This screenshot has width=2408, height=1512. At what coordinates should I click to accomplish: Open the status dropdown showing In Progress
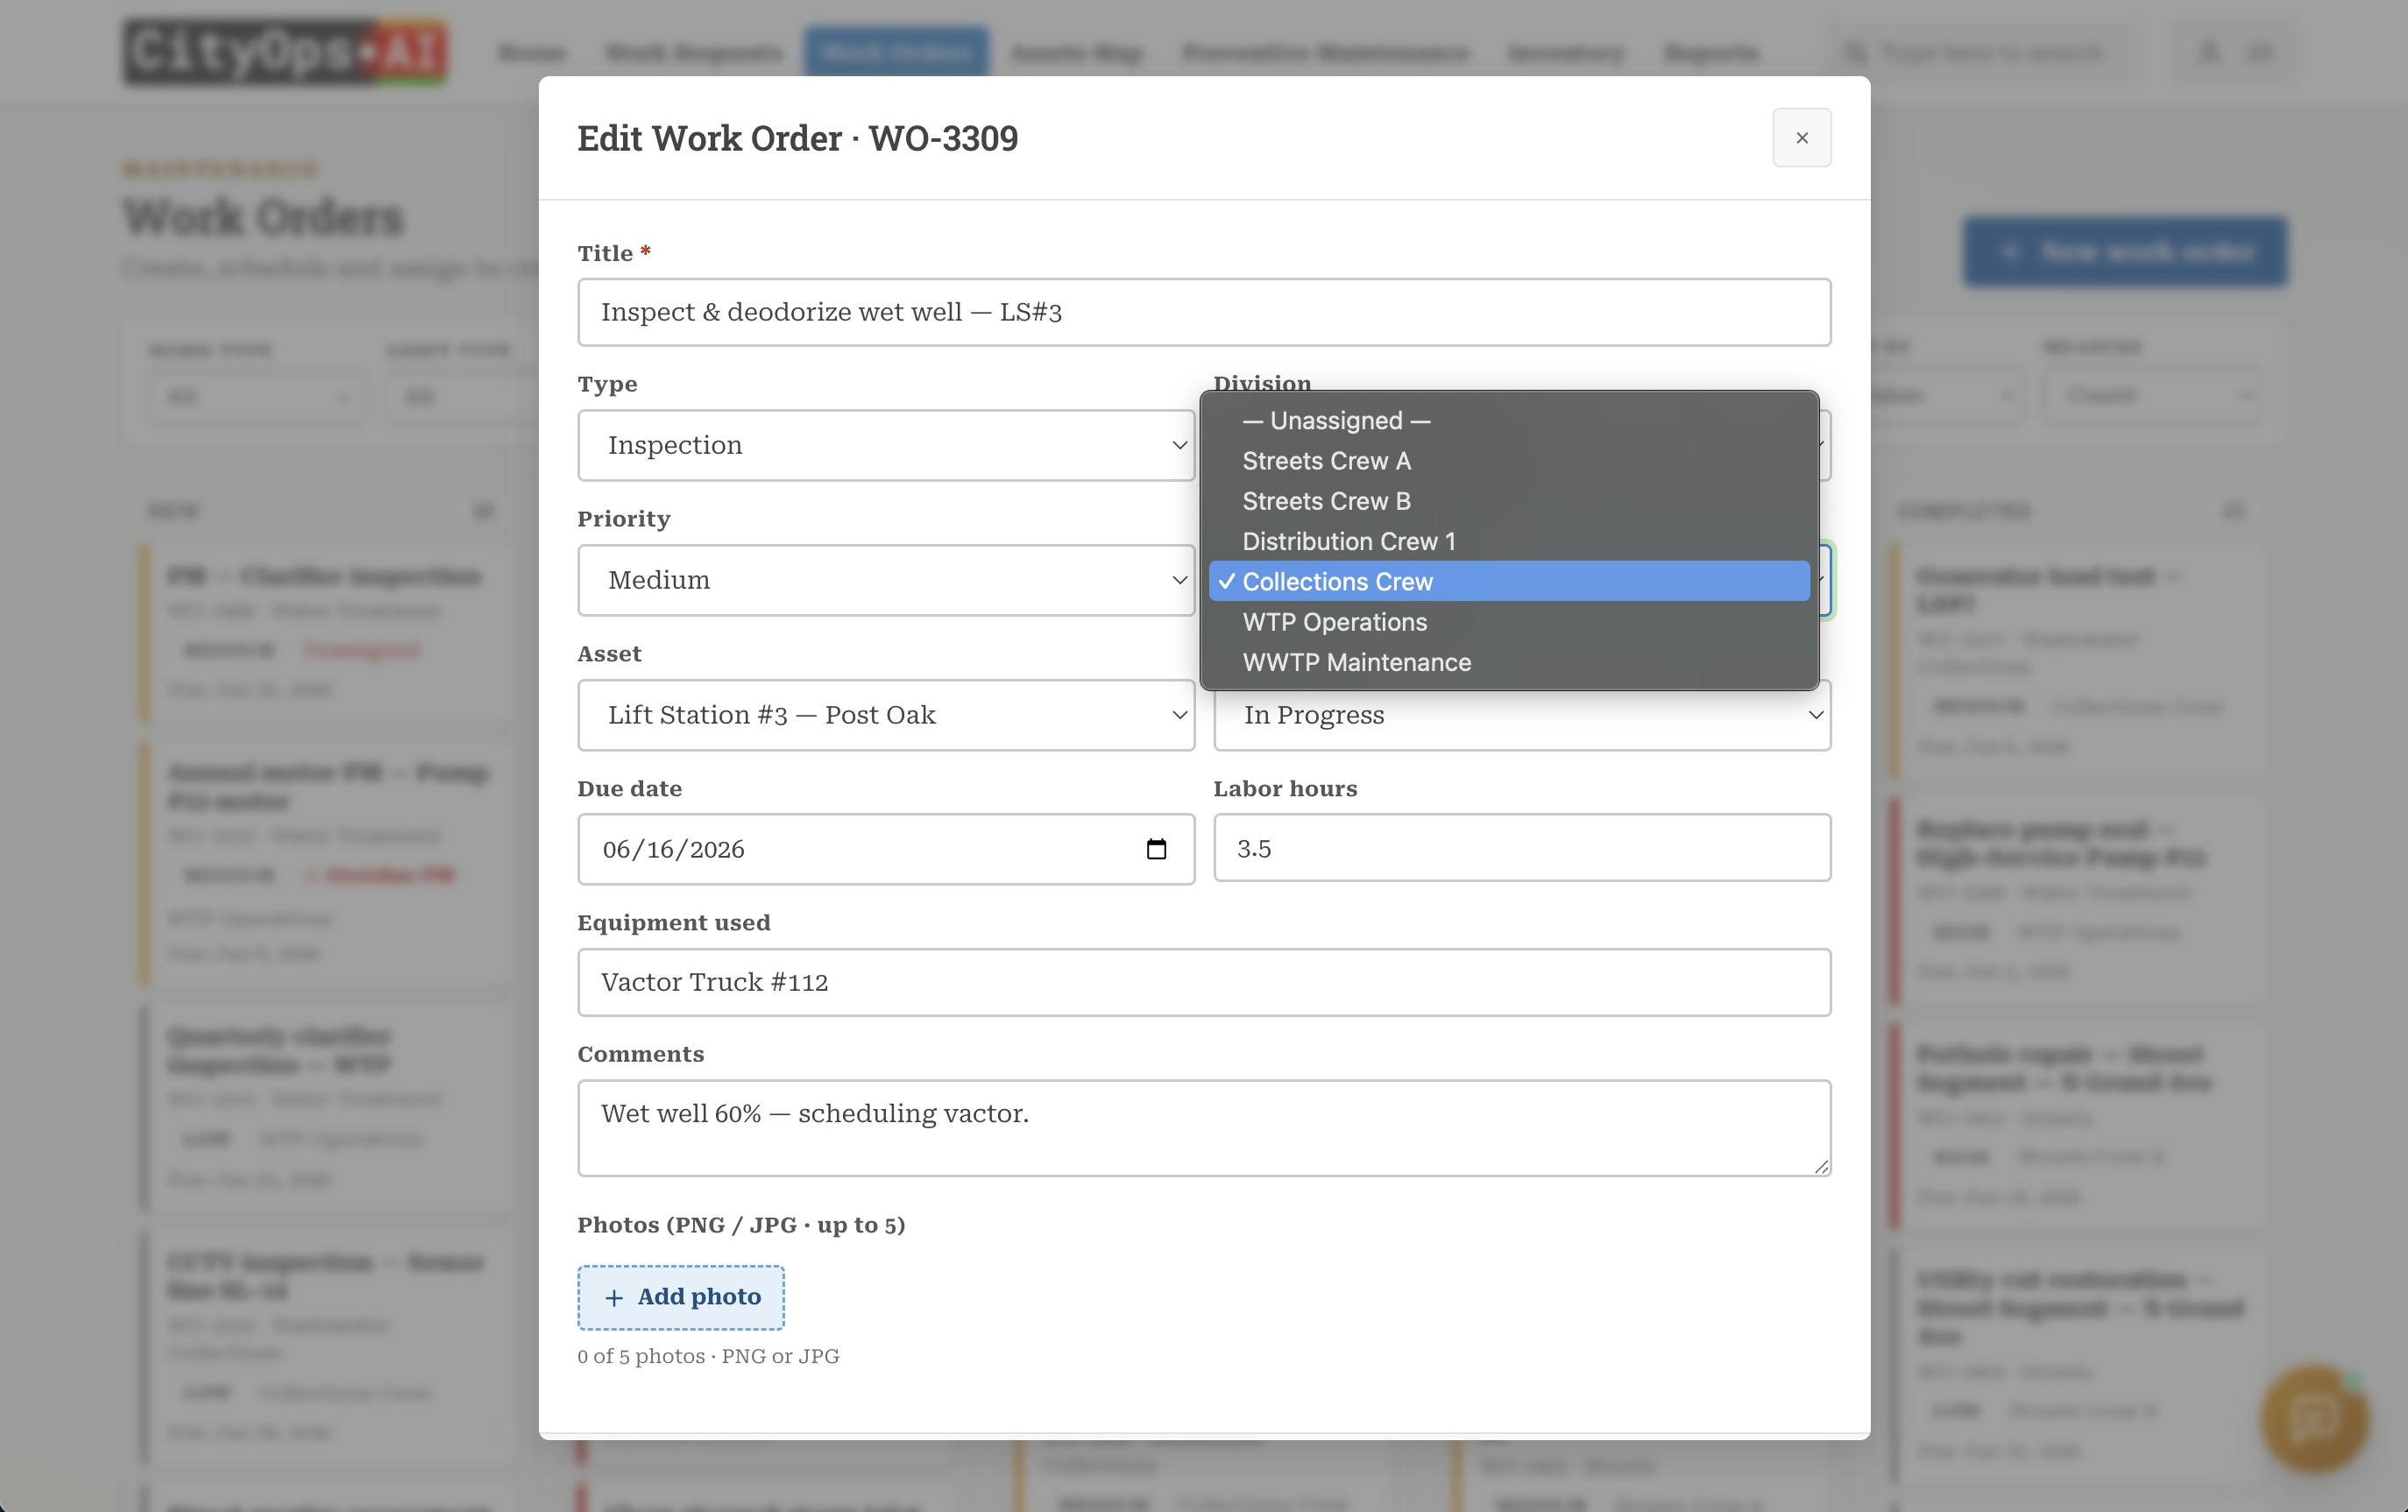click(1522, 716)
